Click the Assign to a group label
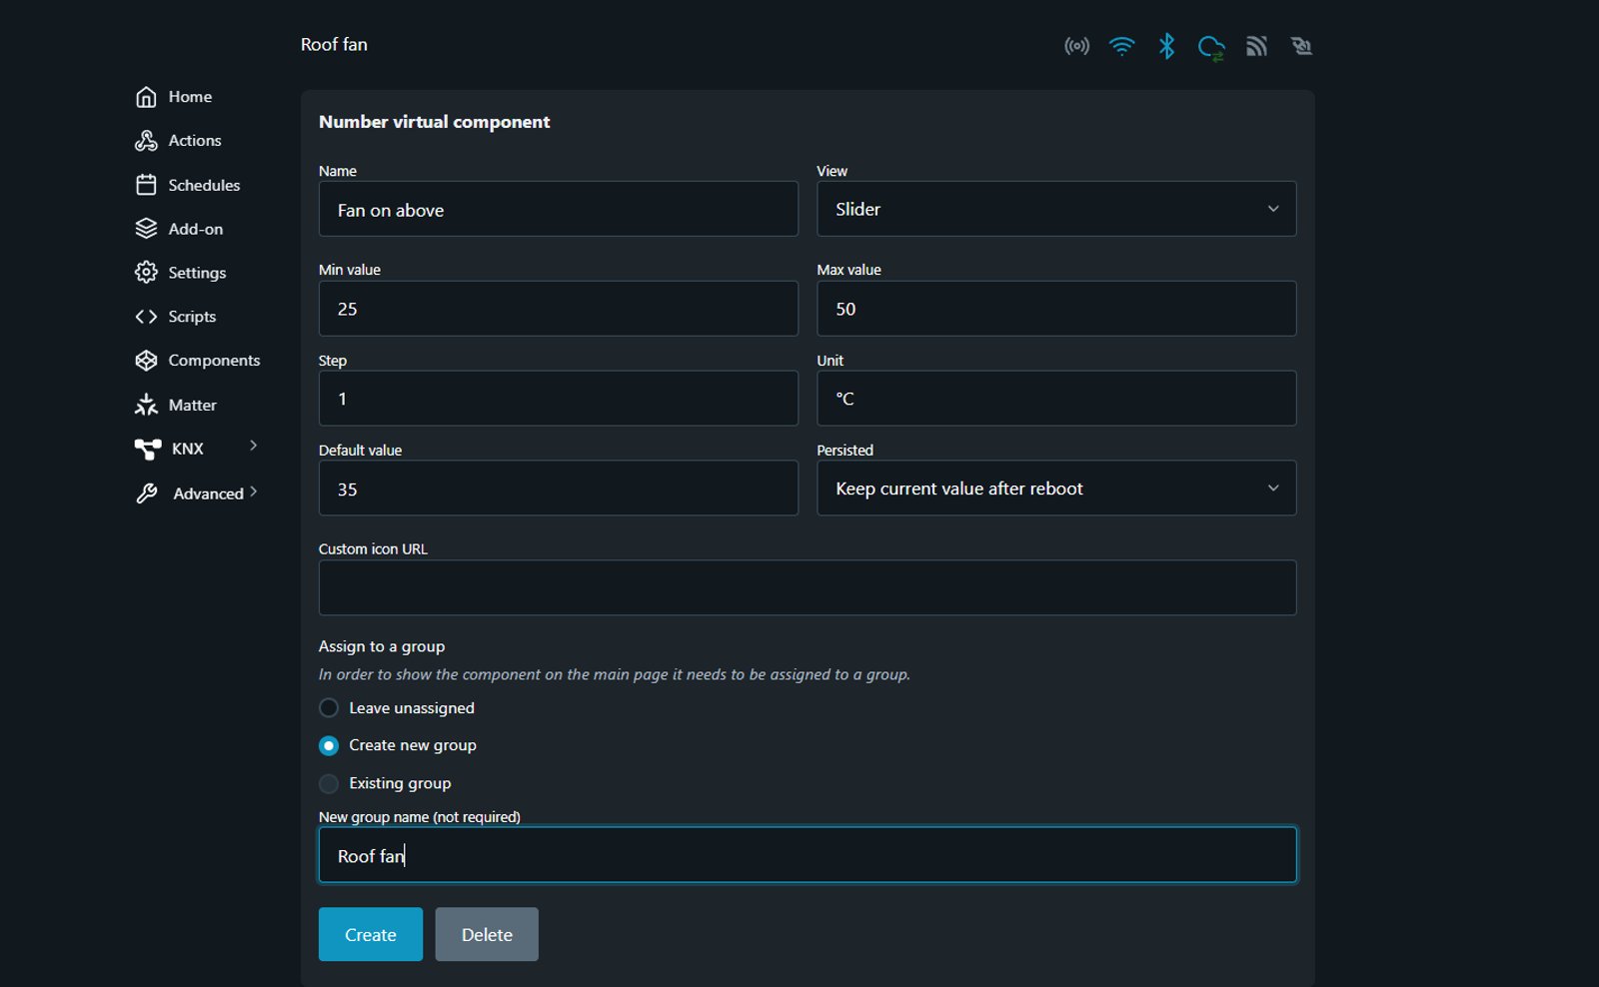The height and width of the screenshot is (987, 1599). coord(382,646)
